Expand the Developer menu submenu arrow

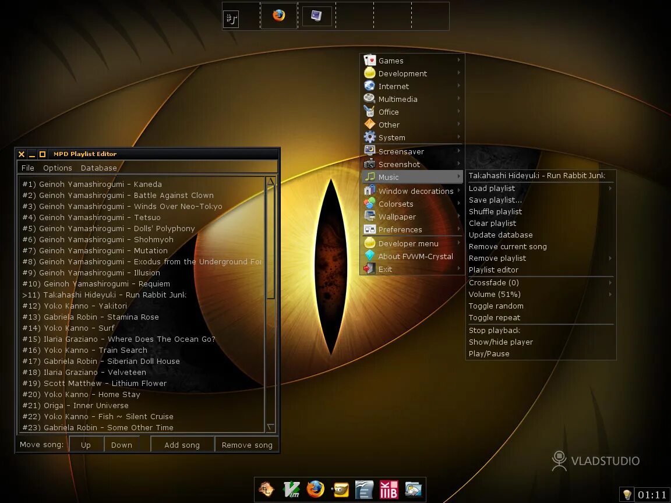tap(459, 243)
